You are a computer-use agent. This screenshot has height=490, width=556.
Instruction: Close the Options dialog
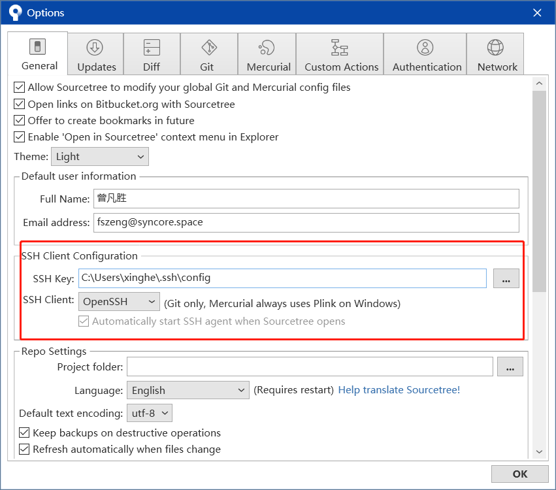click(537, 13)
